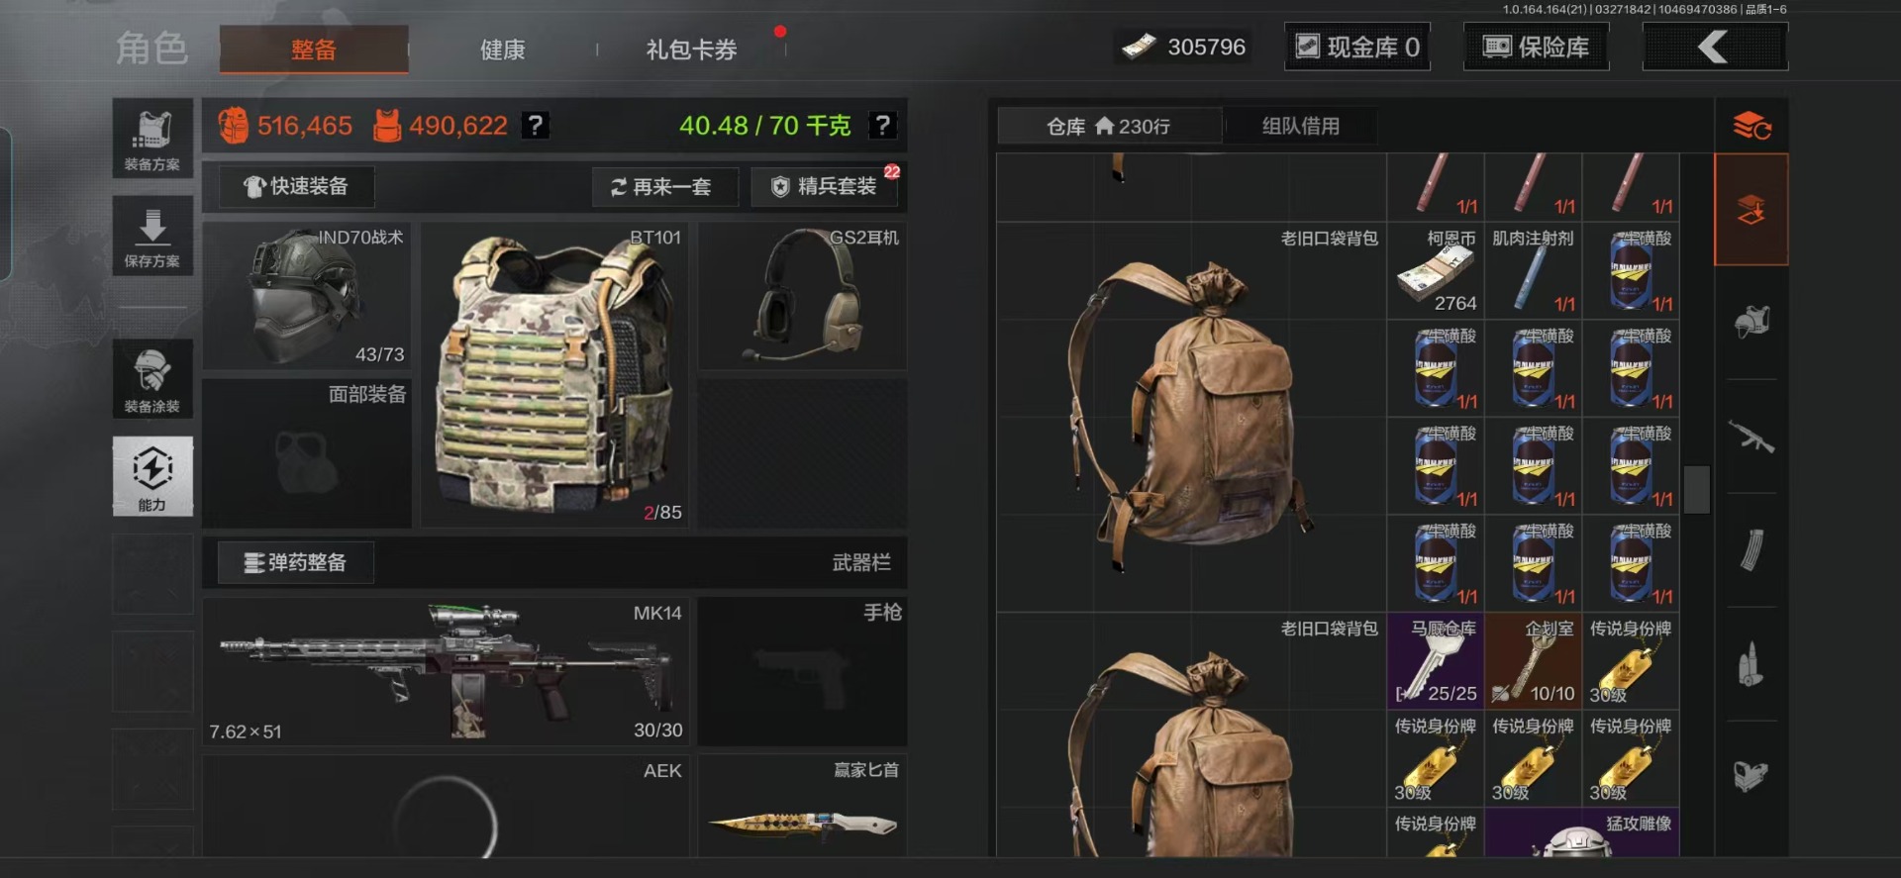Viewport: 1901px width, 878px height.
Task: Click the help icon next to weight
Action: coord(882,125)
